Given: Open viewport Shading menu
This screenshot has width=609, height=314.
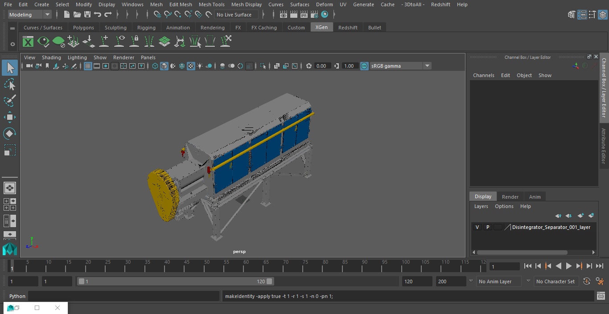Looking at the screenshot, I should pyautogui.click(x=51, y=57).
